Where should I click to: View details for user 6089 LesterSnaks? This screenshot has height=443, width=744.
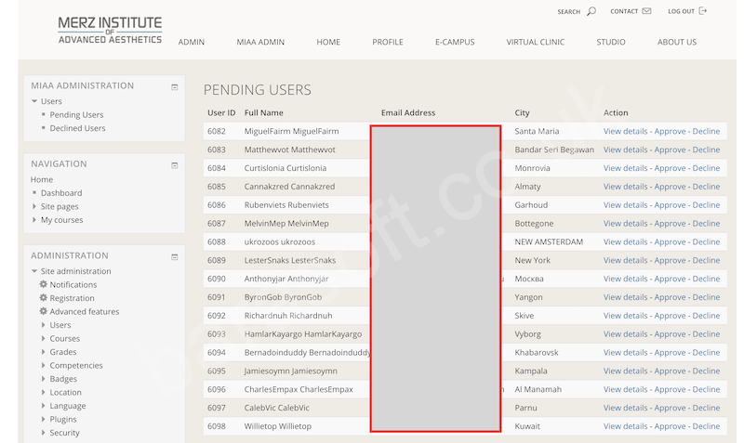point(625,261)
